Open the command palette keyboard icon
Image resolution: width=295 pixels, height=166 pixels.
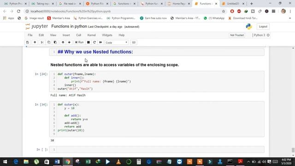click(134, 42)
